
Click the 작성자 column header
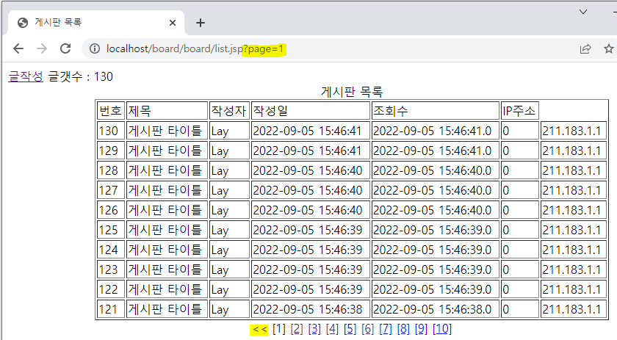point(229,111)
